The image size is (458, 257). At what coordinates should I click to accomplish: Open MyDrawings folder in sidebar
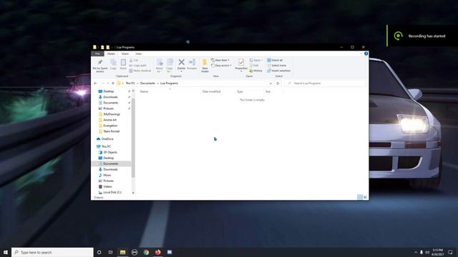pos(112,114)
